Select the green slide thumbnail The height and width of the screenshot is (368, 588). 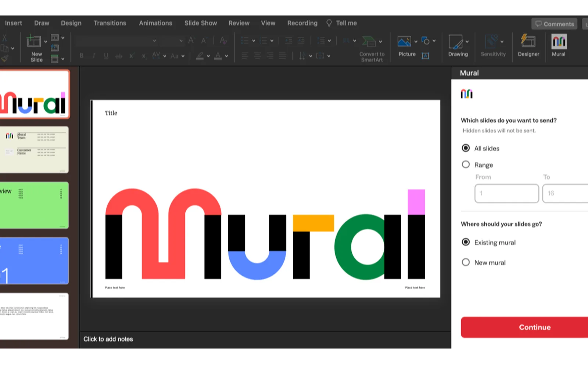(34, 205)
